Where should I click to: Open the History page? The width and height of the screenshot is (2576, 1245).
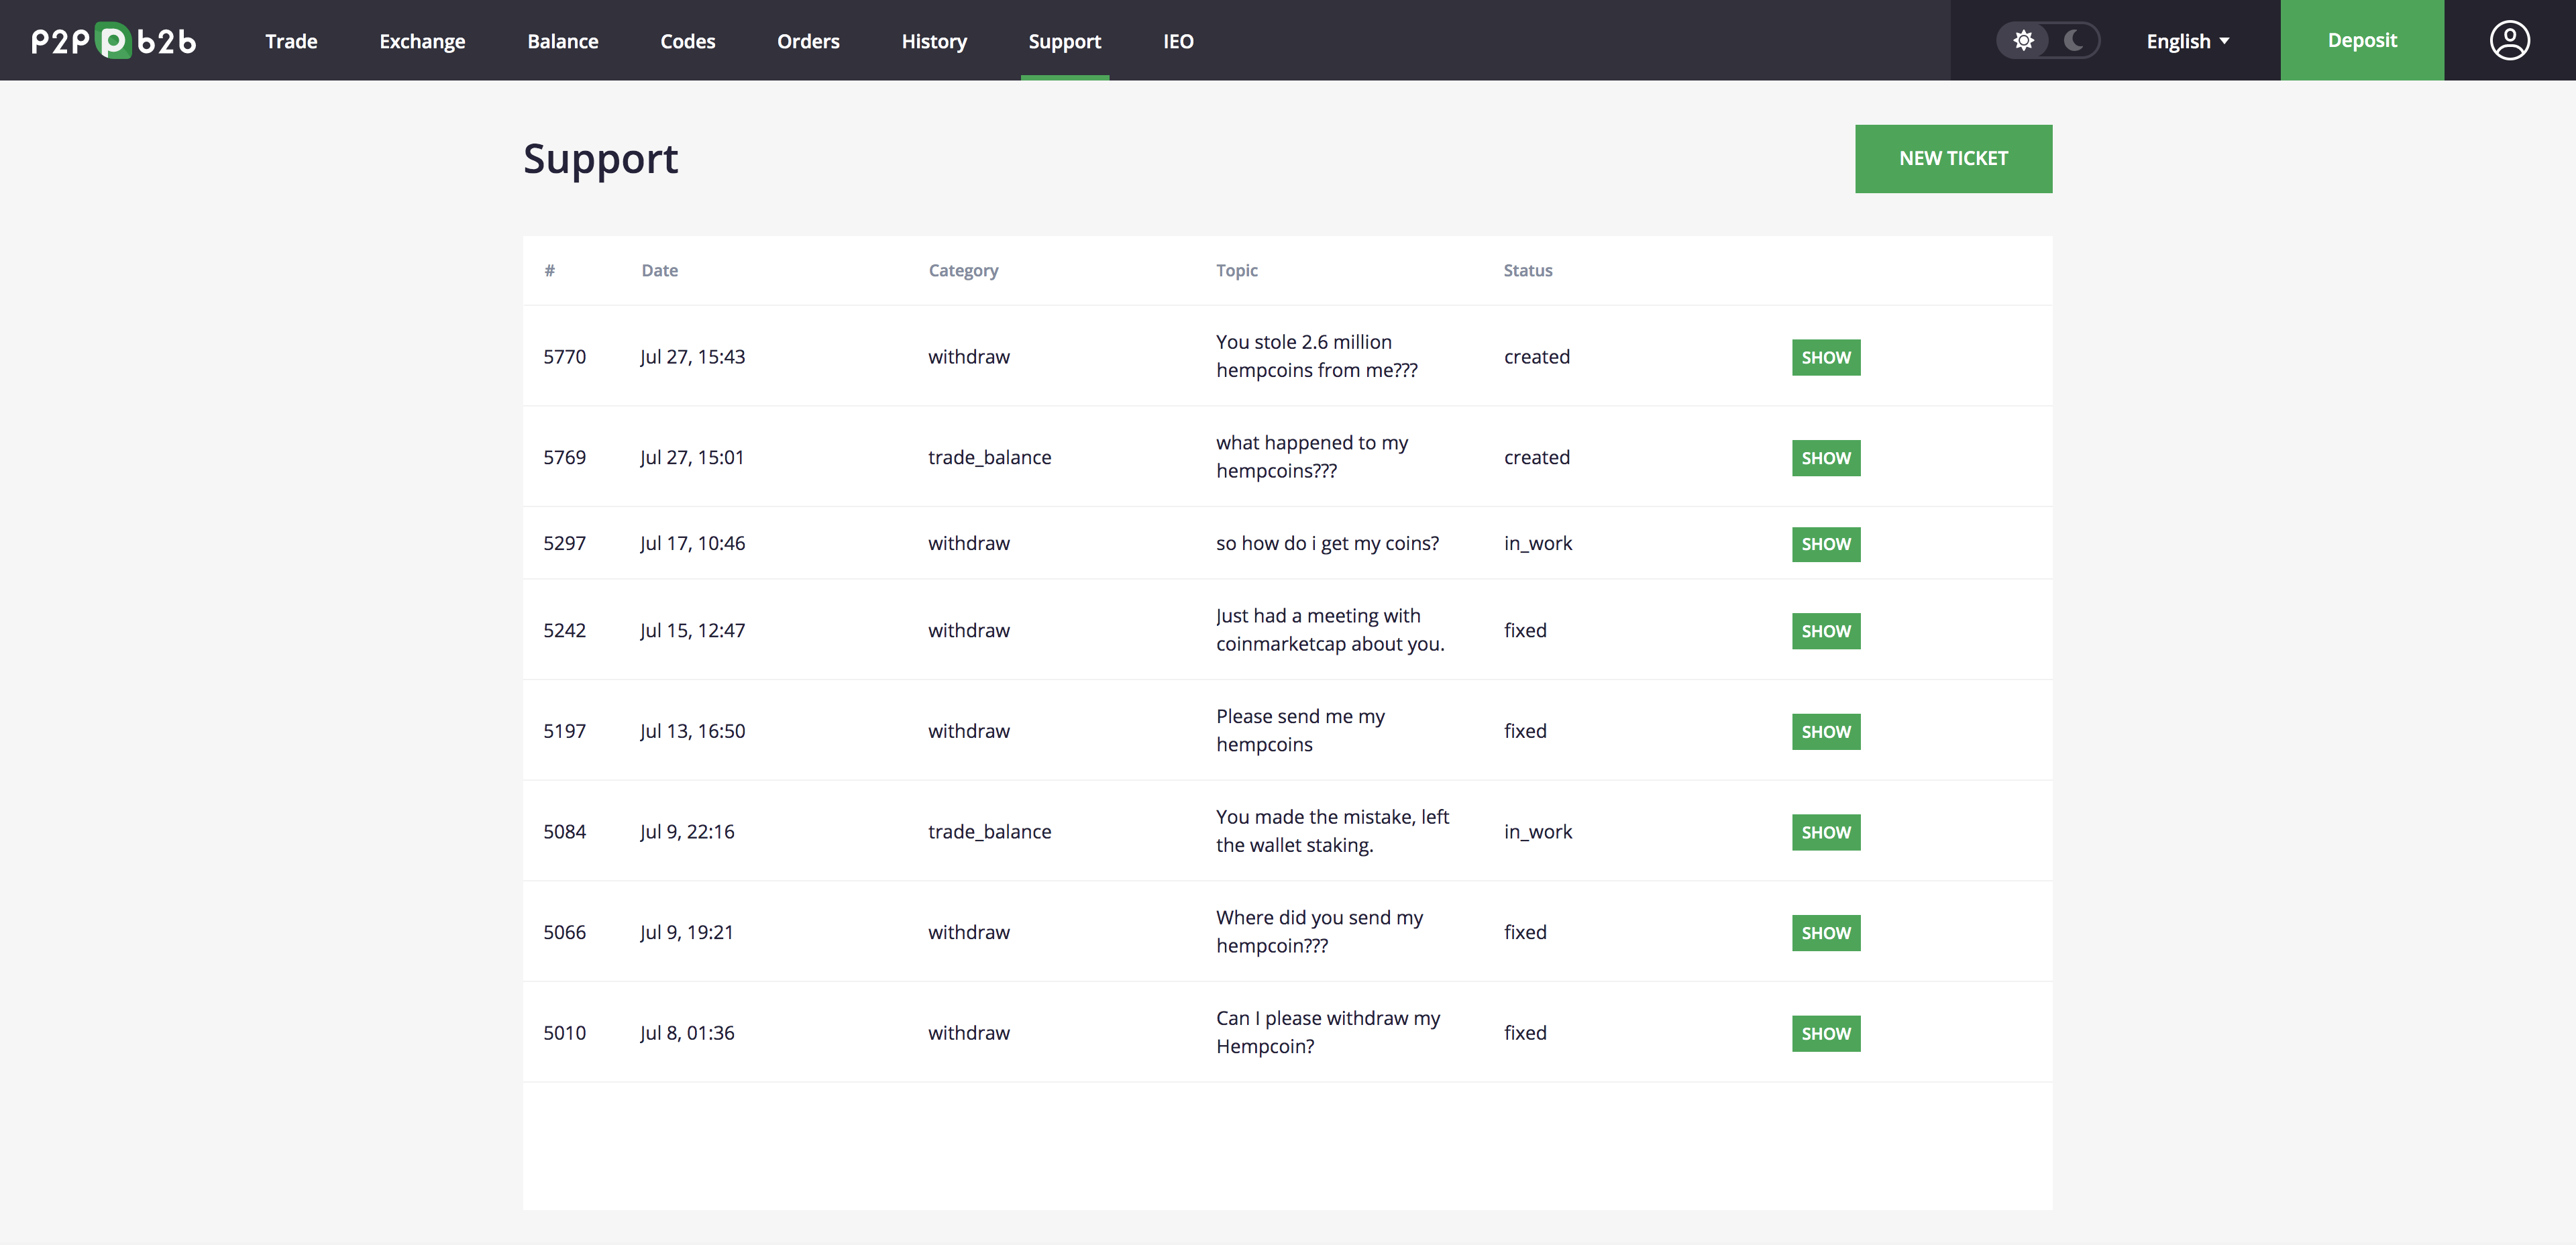[x=934, y=41]
